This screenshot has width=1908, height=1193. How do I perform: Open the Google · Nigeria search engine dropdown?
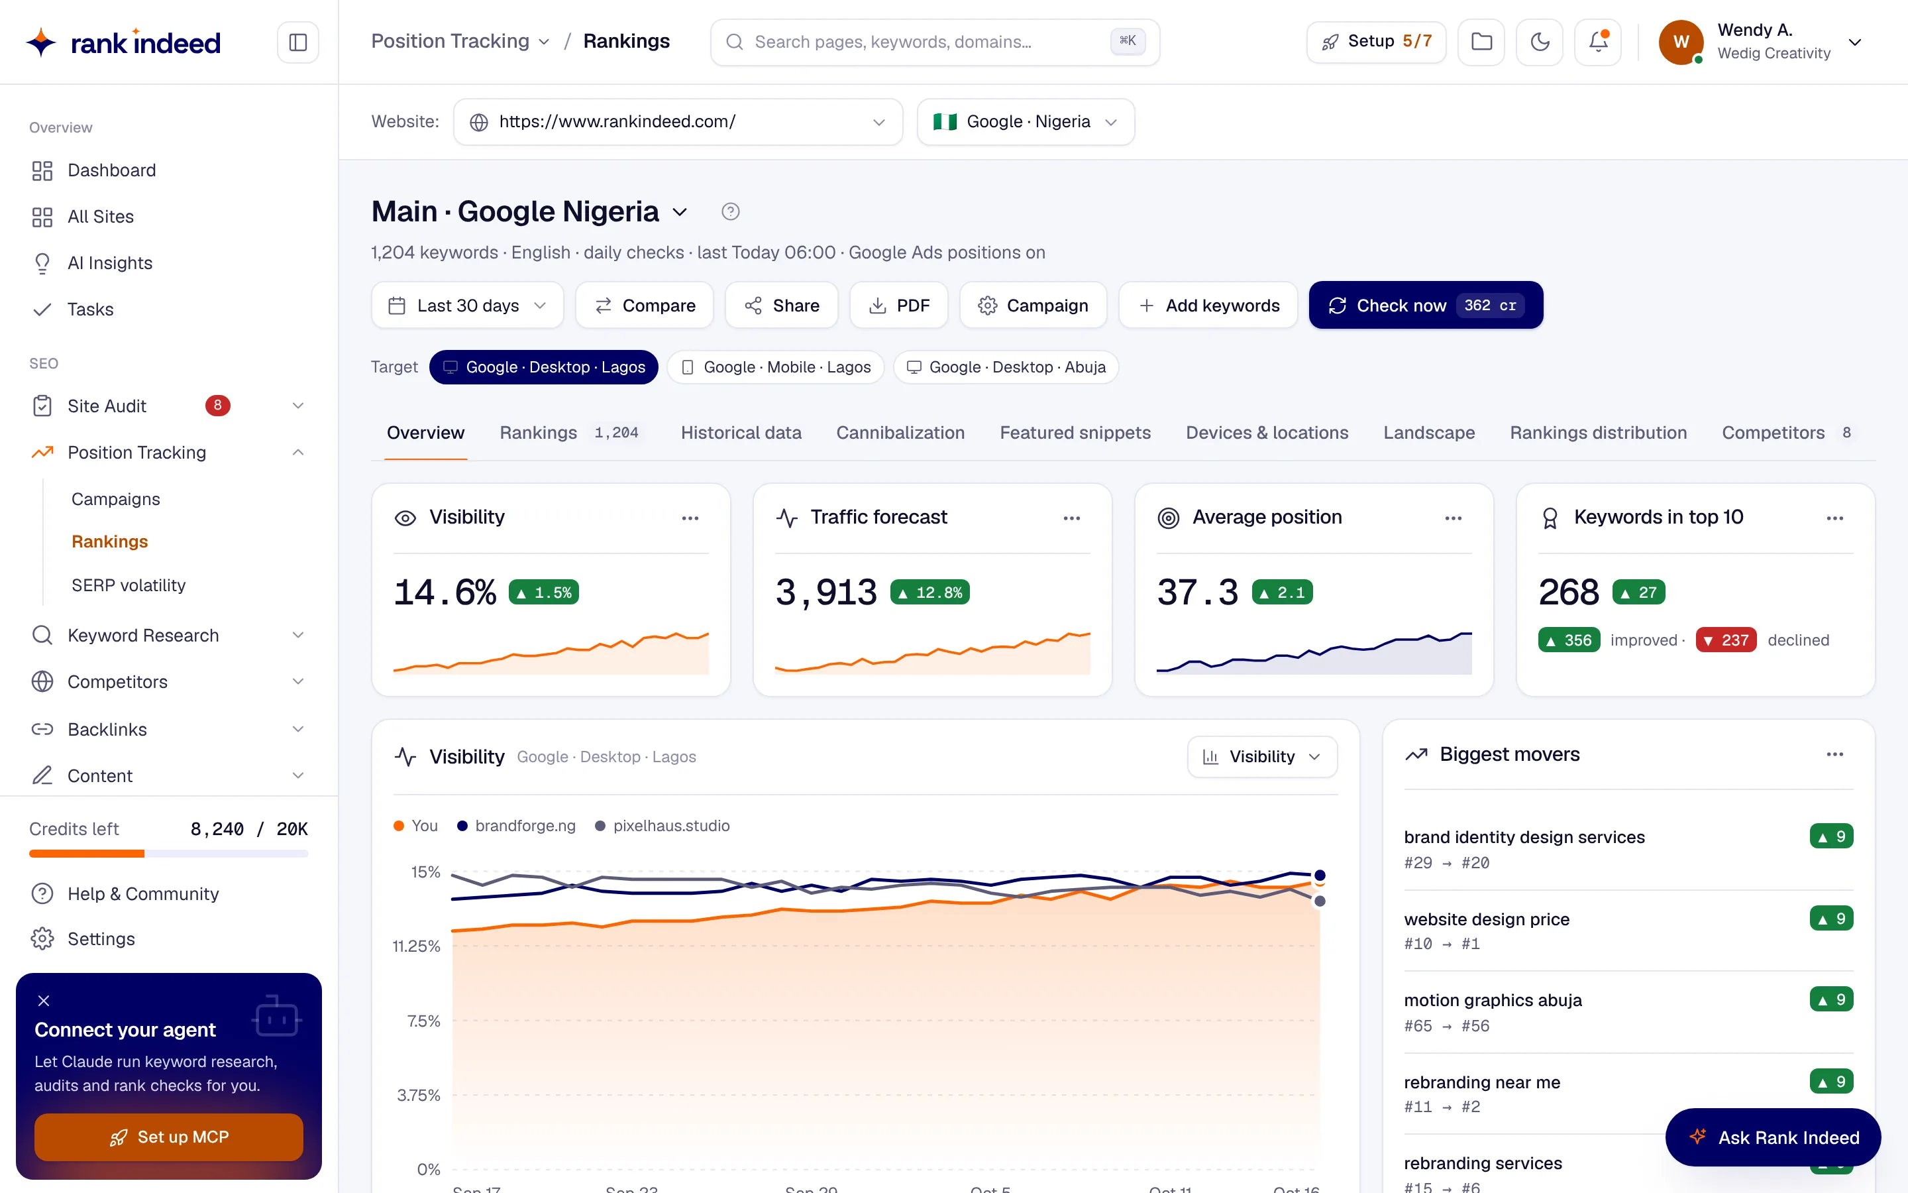coord(1025,121)
